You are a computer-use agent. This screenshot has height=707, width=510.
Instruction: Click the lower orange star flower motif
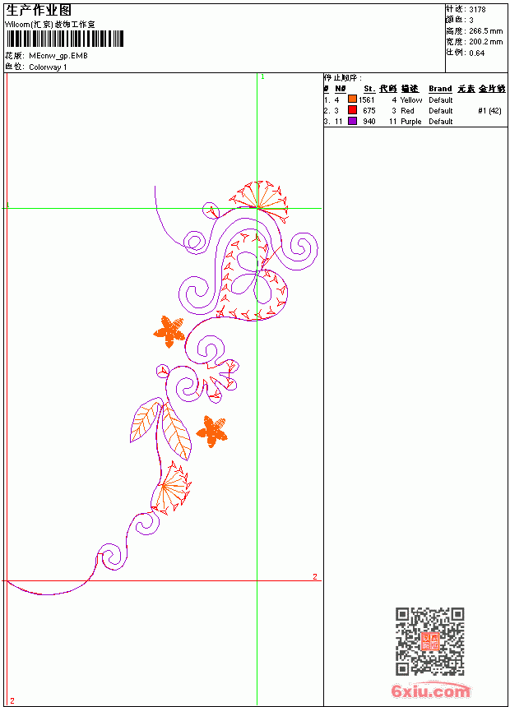click(x=211, y=432)
